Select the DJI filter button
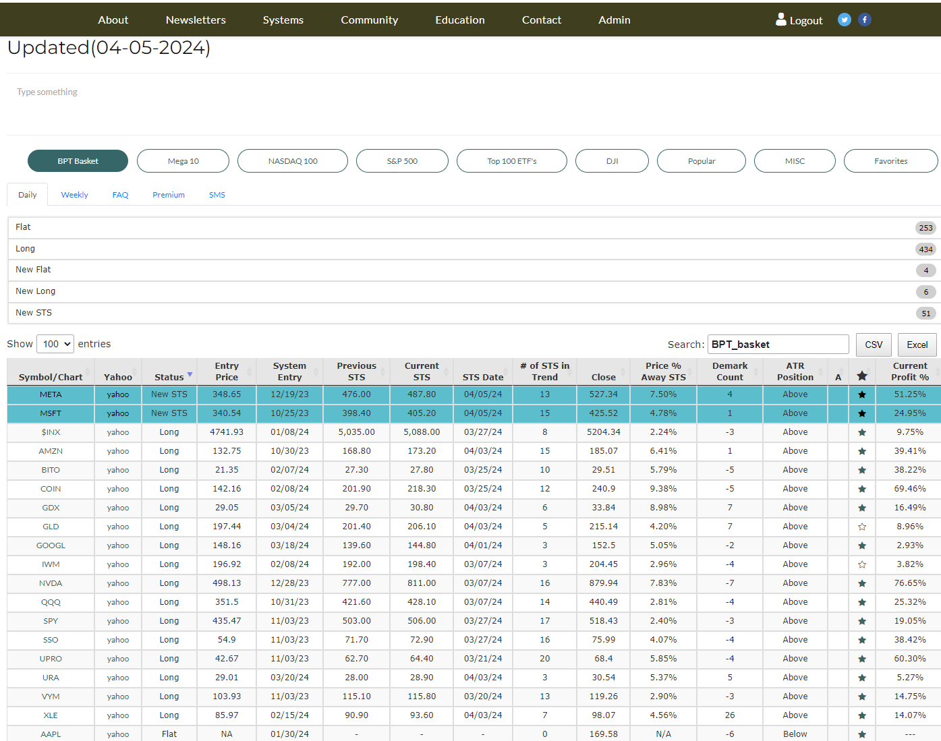941x741 pixels. pyautogui.click(x=612, y=161)
